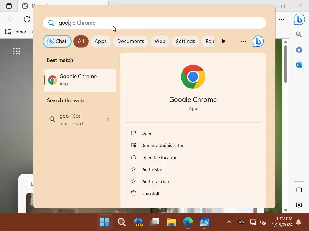Expand the 'goo' web search chevron
Screen dimensions: 309x231
pyautogui.click(x=107, y=119)
